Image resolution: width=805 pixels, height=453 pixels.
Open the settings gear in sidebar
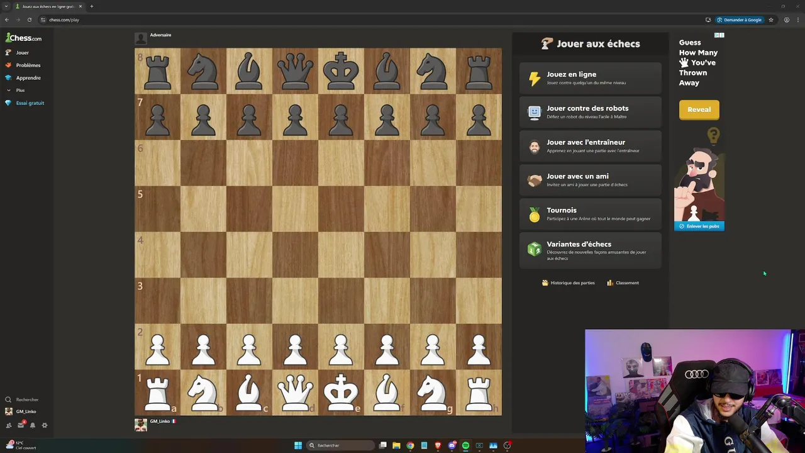45,425
